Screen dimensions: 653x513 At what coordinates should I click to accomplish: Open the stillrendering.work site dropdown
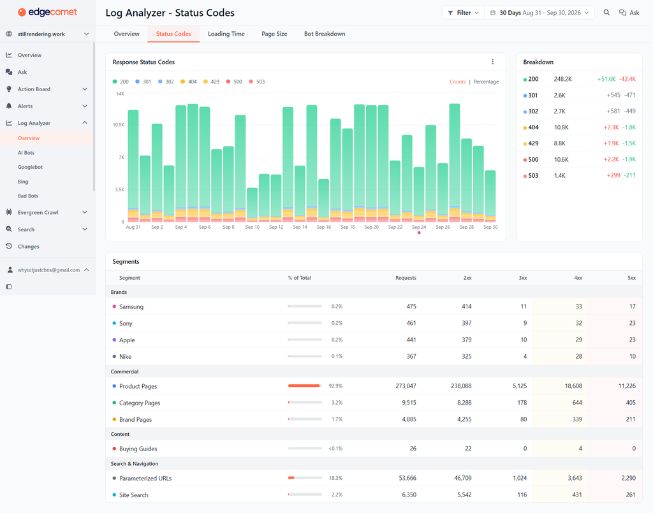(x=47, y=34)
